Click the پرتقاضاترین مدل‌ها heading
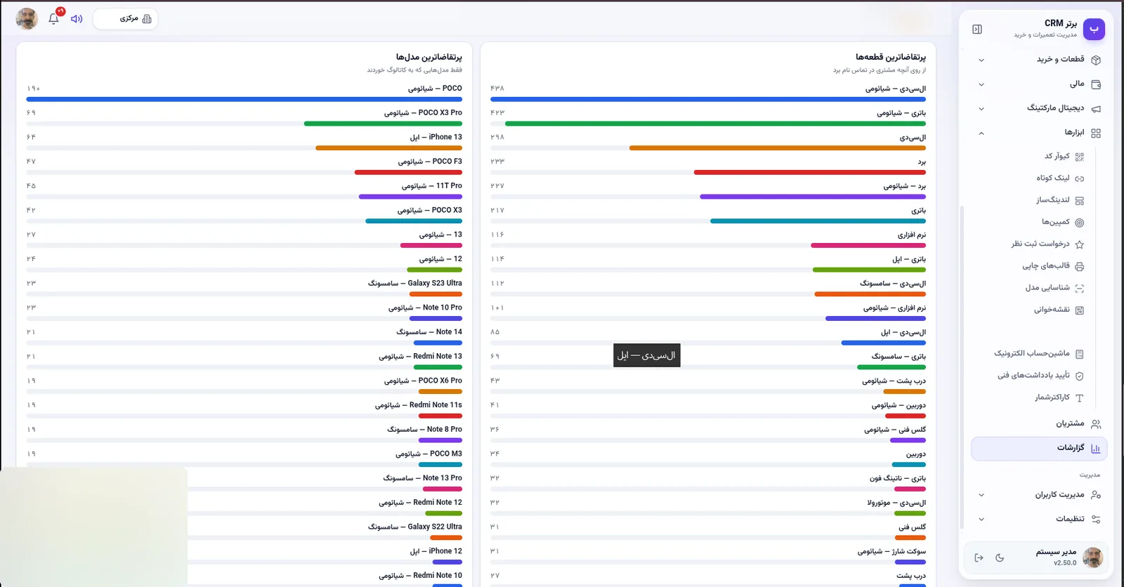This screenshot has width=1124, height=587. [429, 57]
